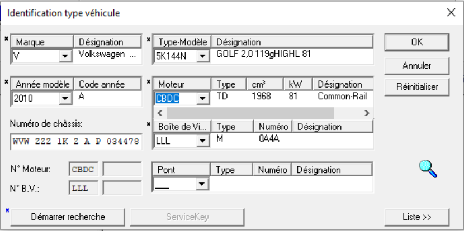
Task: Click the N° B.V. LLL field
Action: click(x=83, y=188)
